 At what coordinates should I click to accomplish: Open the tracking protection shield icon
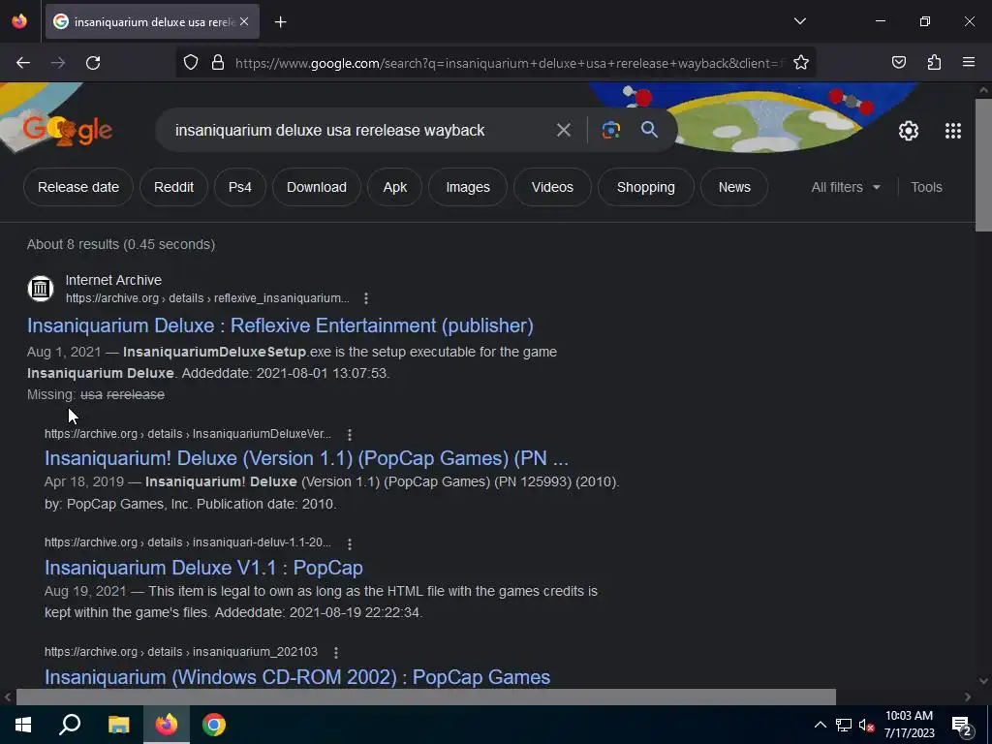pyautogui.click(x=191, y=63)
